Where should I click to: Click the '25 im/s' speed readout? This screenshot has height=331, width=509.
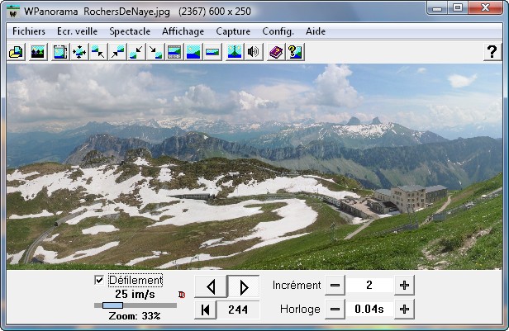[x=135, y=295]
